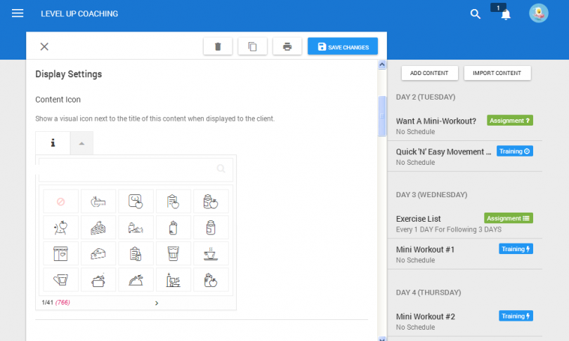Focus the icon search field

click(136, 169)
